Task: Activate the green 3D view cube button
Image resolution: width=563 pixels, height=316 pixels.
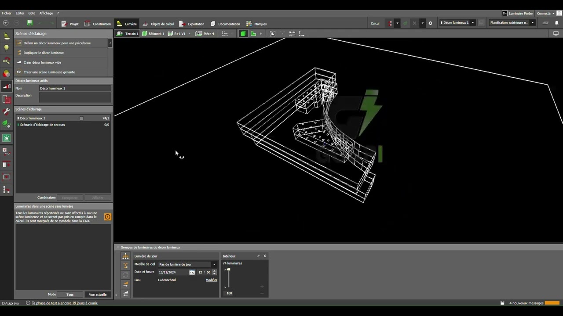Action: click(x=243, y=33)
